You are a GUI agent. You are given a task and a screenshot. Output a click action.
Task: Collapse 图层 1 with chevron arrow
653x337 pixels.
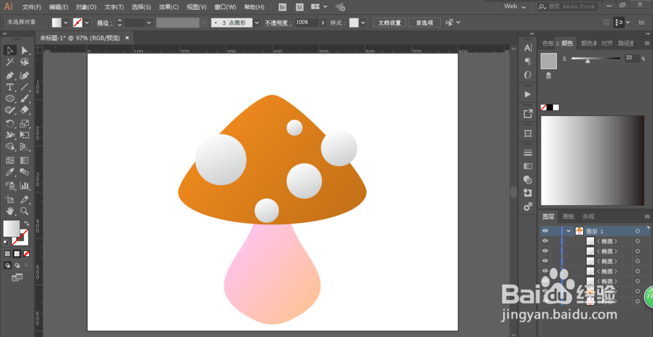tap(569, 231)
